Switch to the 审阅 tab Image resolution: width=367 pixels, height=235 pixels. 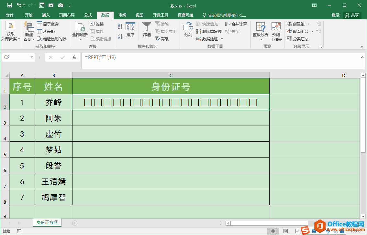click(x=122, y=15)
